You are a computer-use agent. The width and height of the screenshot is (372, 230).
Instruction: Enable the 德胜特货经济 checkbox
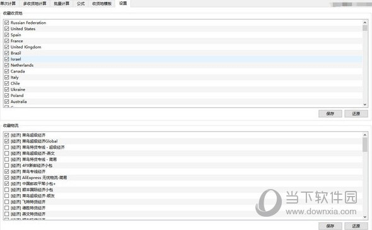[7, 208]
